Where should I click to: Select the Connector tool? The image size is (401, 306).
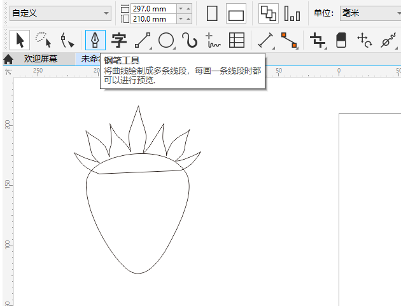[289, 41]
